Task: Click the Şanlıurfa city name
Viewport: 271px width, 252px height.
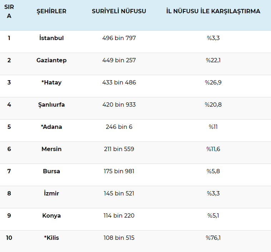Action: coord(51,105)
